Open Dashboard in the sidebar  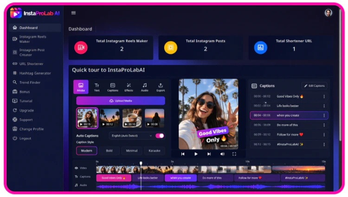point(35,28)
